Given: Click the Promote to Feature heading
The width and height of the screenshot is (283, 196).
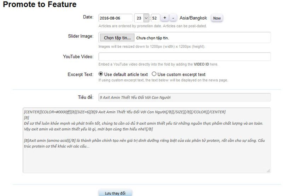Looking at the screenshot, I should point(40,5).
